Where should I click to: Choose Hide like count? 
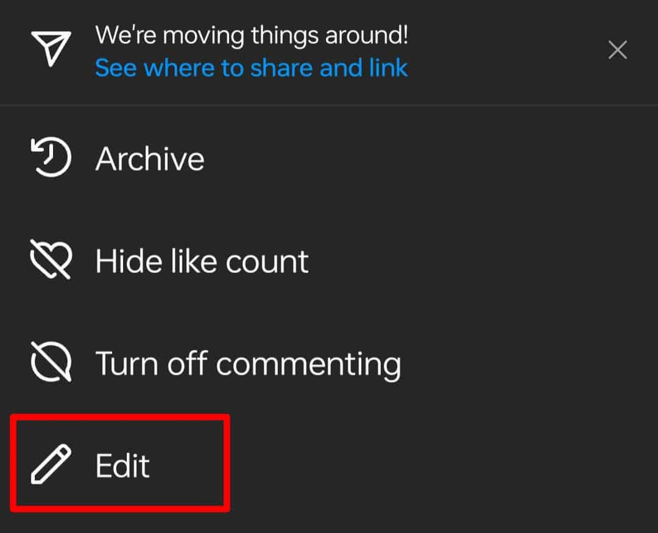tap(202, 261)
